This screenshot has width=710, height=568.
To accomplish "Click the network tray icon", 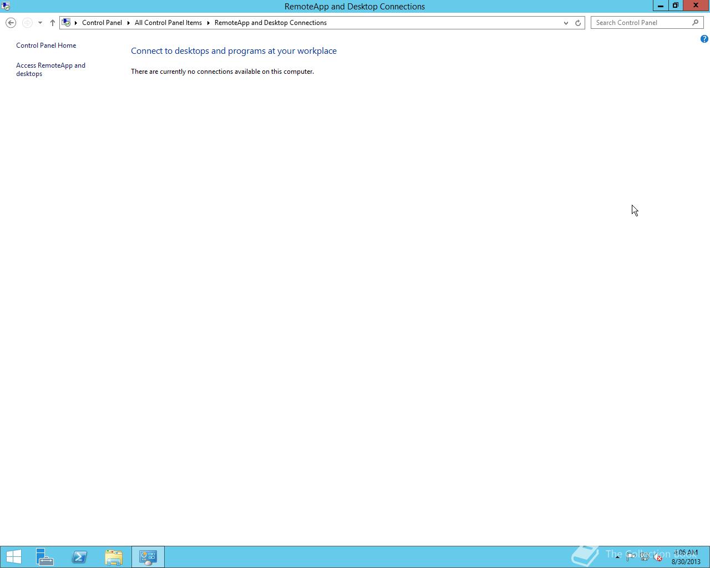I will 645,557.
